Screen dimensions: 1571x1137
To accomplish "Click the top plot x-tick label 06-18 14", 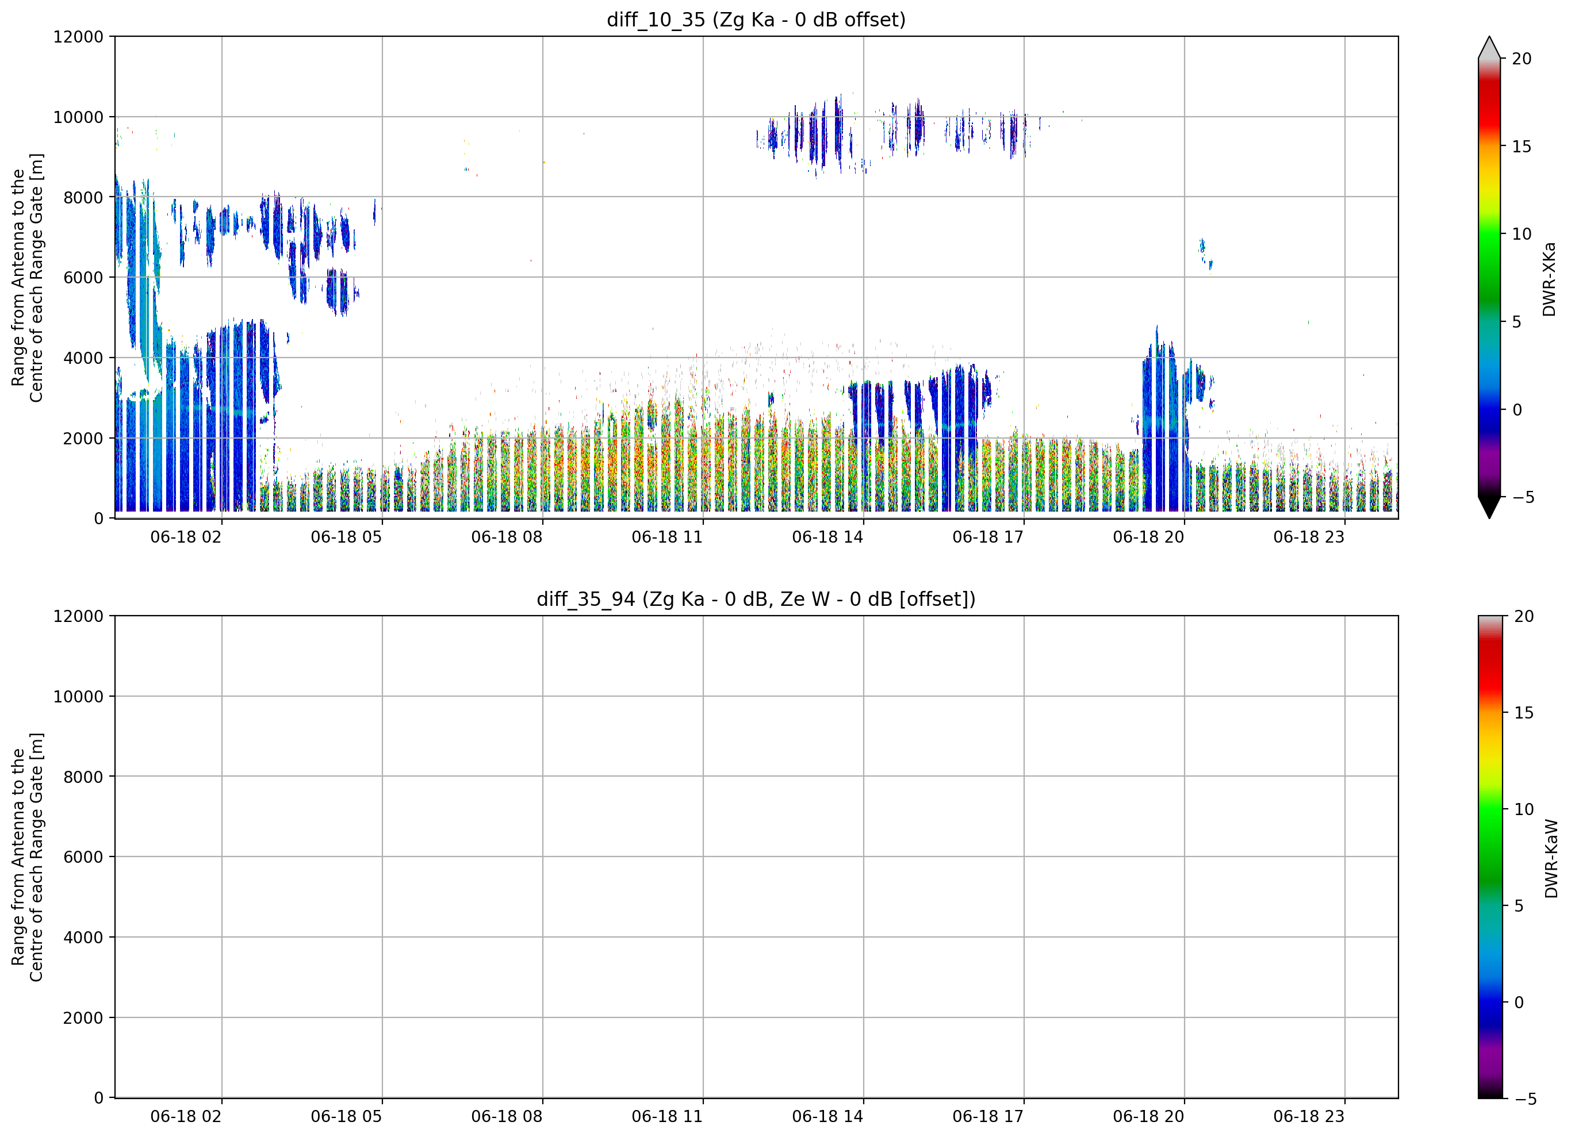I will click(x=827, y=537).
